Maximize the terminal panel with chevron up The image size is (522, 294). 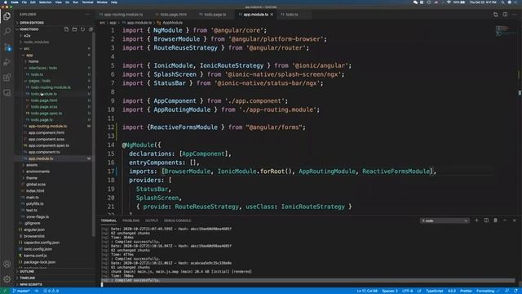[505, 220]
